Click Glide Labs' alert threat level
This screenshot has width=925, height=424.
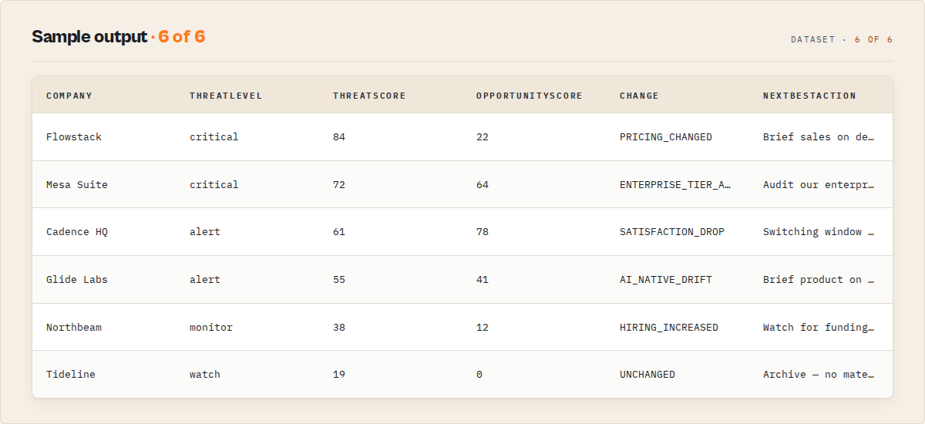tap(205, 280)
